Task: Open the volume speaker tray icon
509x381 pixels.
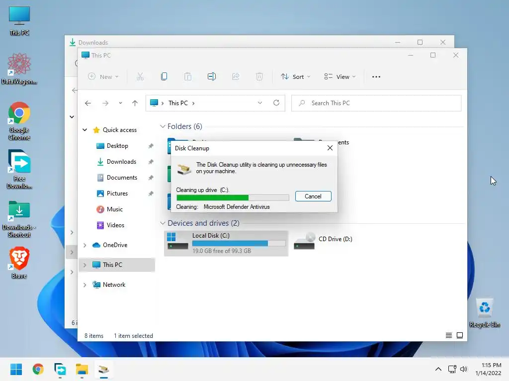Action: [464, 369]
